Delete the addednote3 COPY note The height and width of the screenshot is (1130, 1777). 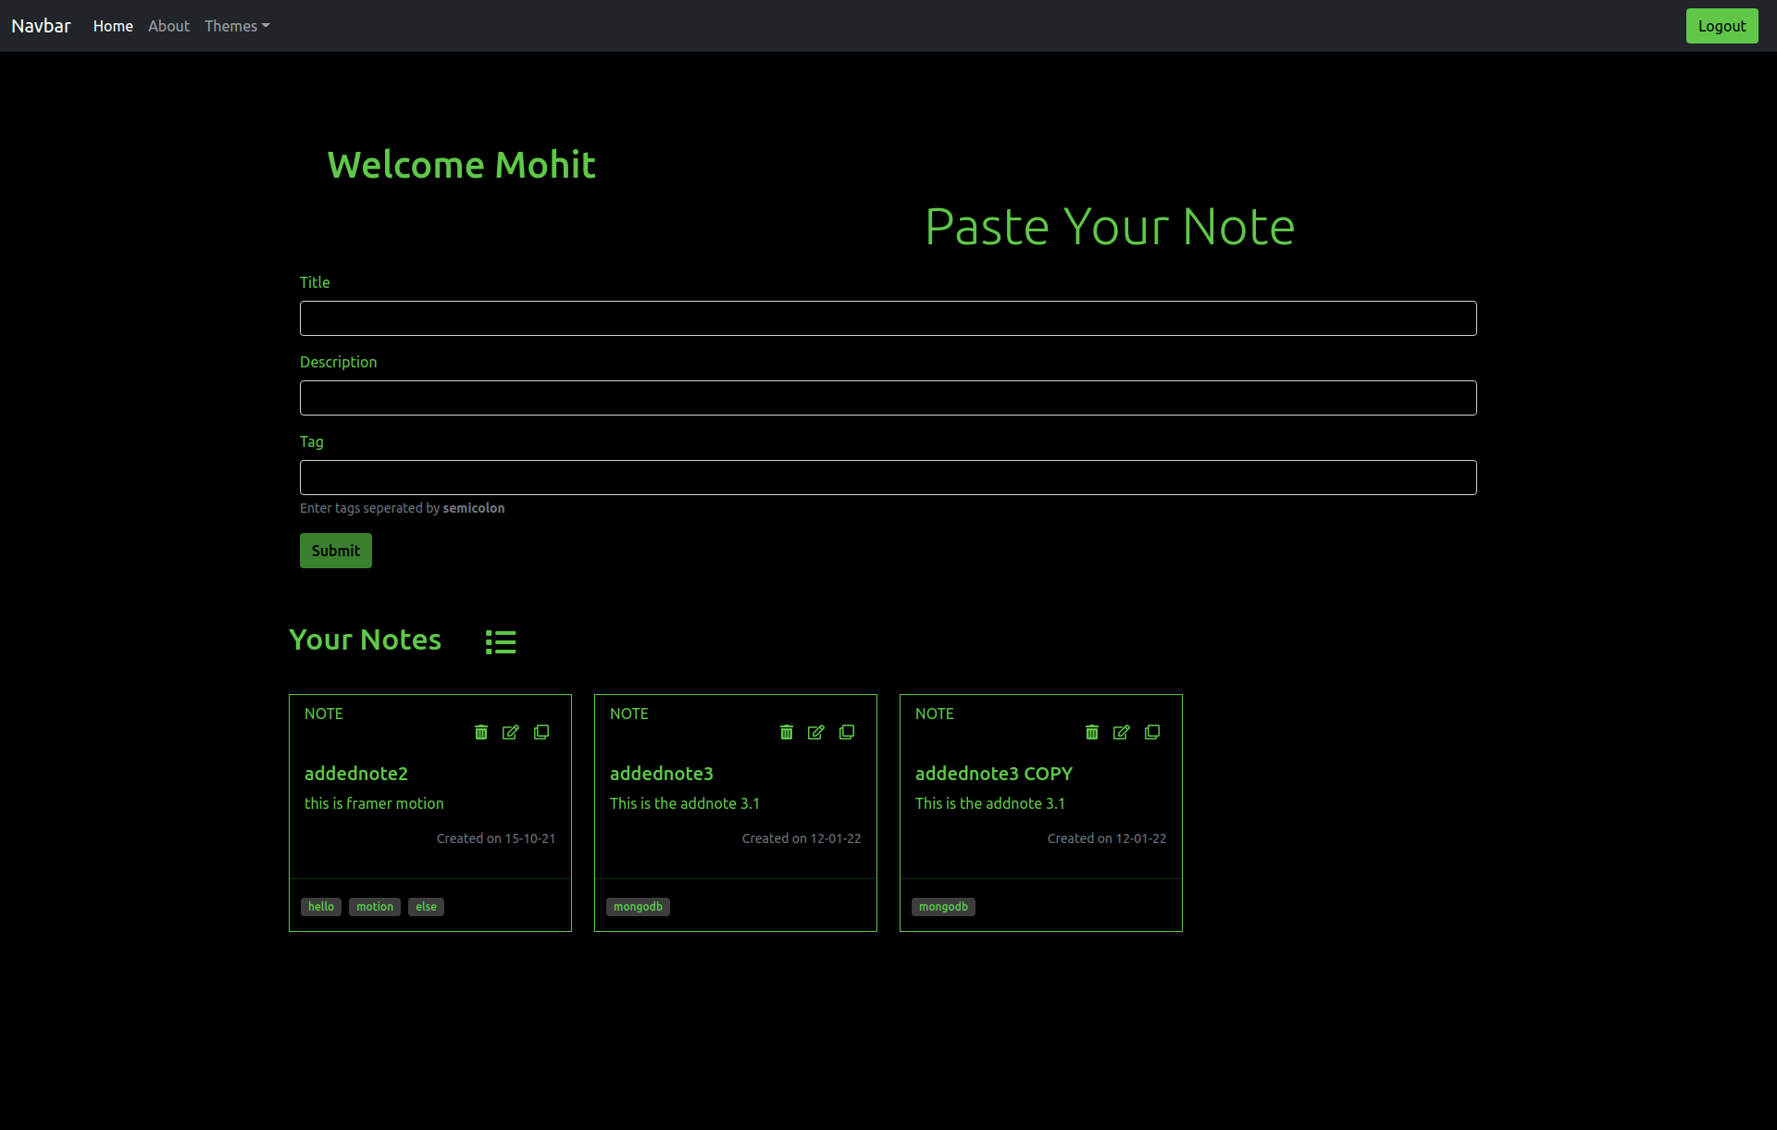click(1092, 732)
